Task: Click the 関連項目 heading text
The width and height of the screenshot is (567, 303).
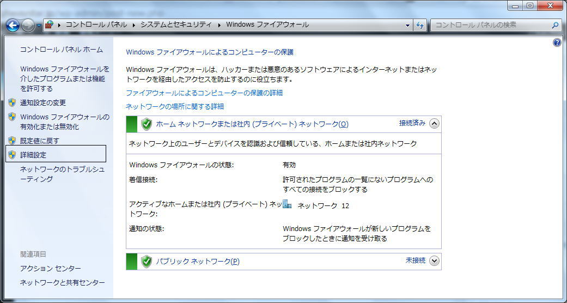Action: tap(33, 254)
